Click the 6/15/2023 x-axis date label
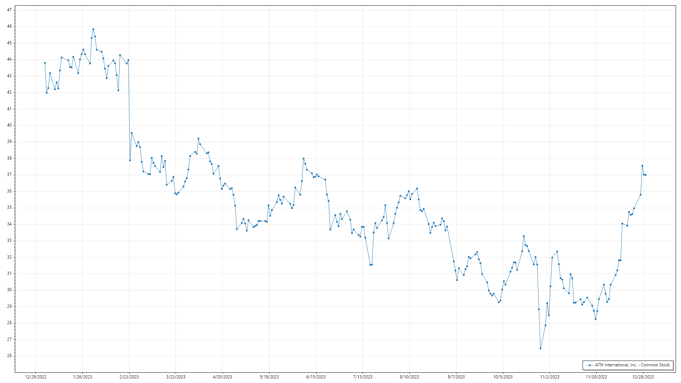Screen dimensions: 681x383 316,377
